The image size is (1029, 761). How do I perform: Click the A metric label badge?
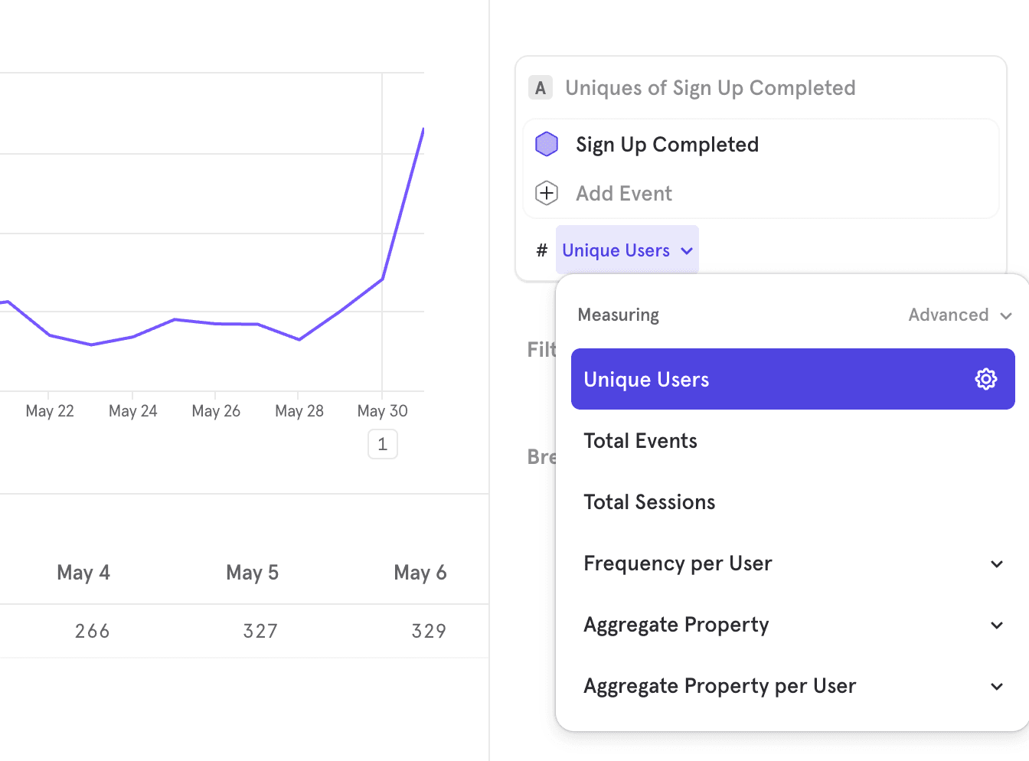(541, 88)
